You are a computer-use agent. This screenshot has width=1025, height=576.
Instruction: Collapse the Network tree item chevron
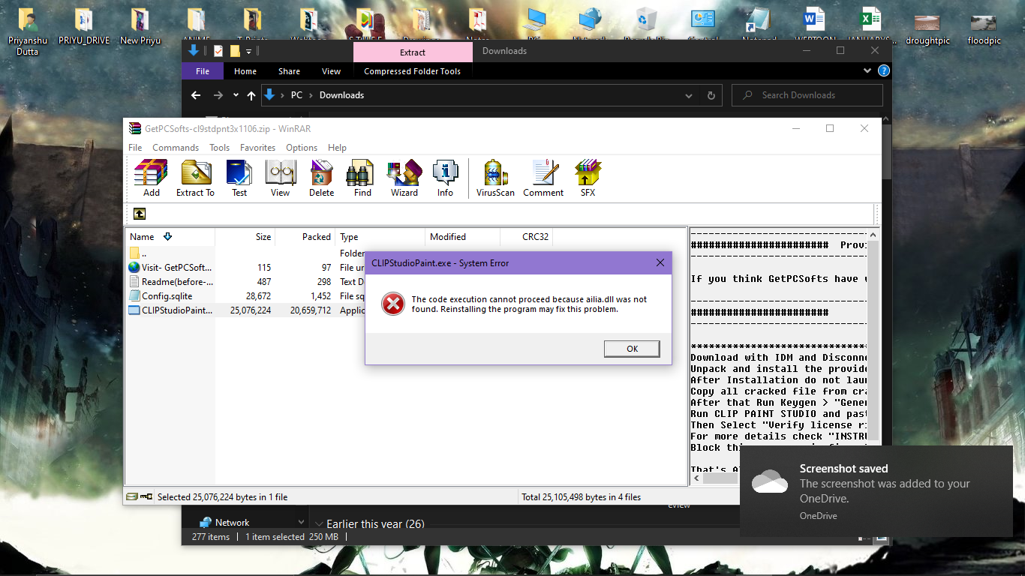pyautogui.click(x=301, y=523)
